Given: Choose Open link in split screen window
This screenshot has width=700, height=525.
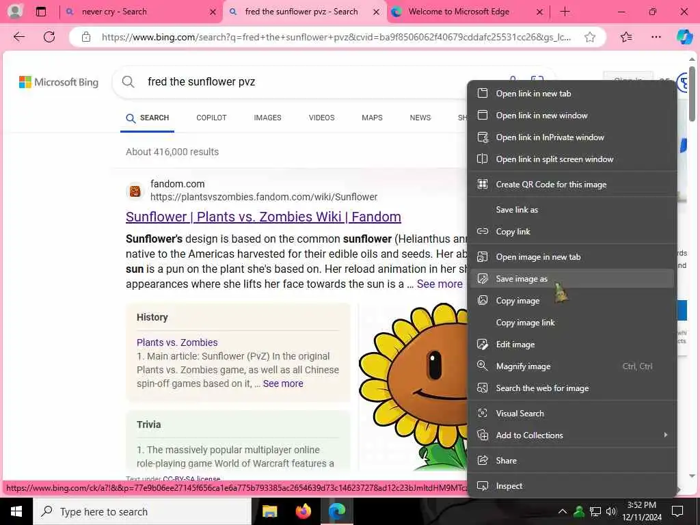Looking at the screenshot, I should (571, 159).
